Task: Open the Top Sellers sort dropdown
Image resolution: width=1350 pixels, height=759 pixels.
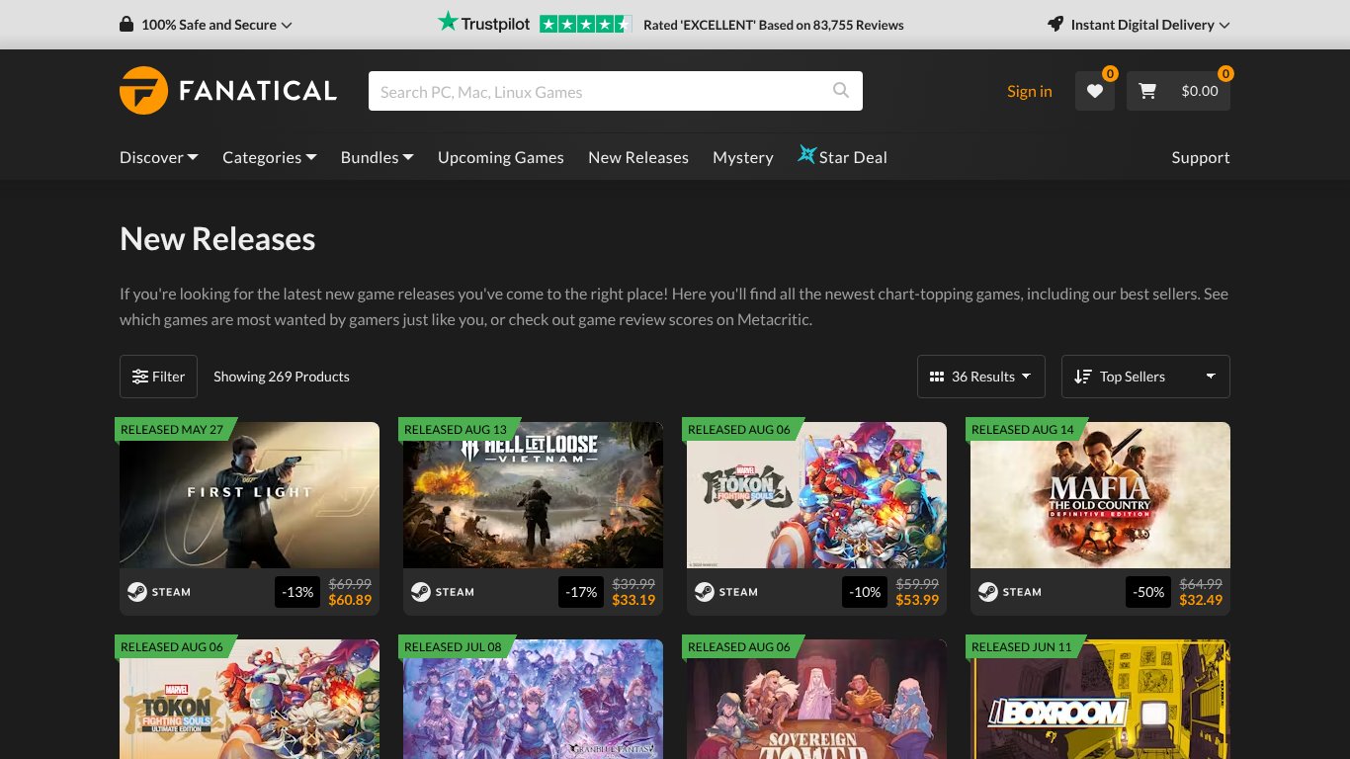Action: coord(1145,377)
